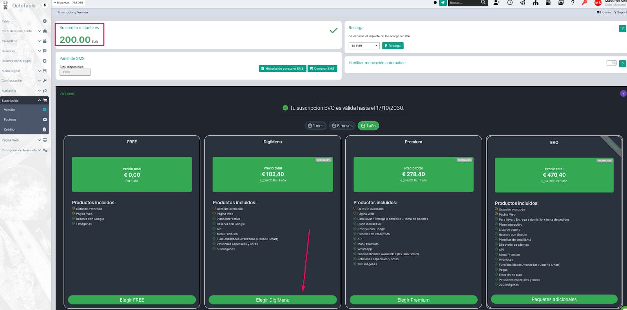
Task: Click the gears icon for Configuración Avanzada
Action: tap(45, 150)
